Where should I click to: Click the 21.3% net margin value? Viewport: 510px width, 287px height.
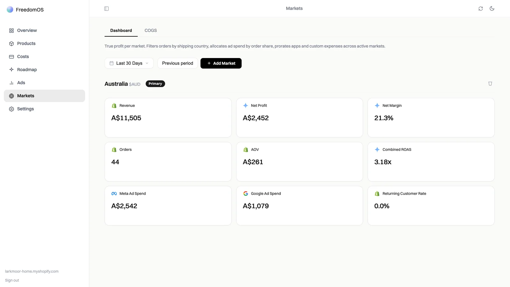384,118
